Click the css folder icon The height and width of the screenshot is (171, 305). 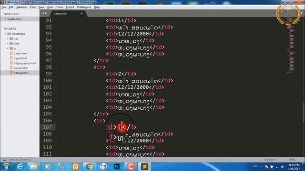click(x=11, y=38)
